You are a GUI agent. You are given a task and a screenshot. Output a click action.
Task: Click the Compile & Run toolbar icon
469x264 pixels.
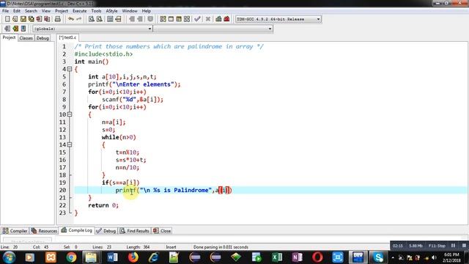tap(179, 19)
